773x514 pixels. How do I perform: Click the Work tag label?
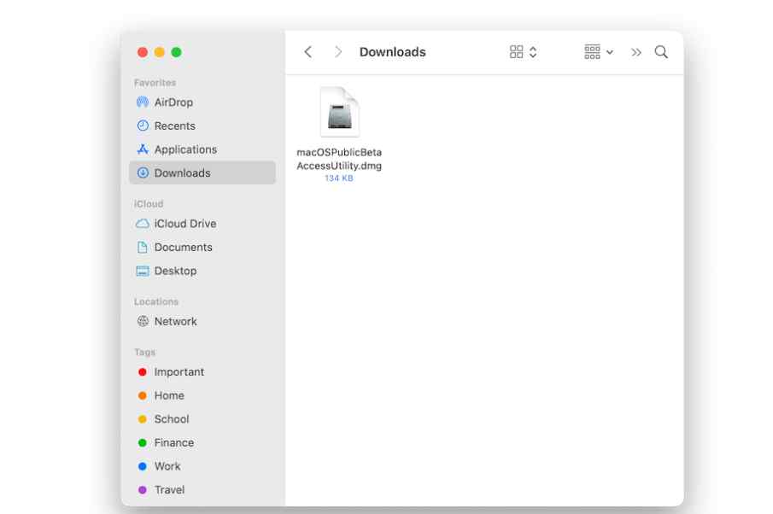pos(167,466)
